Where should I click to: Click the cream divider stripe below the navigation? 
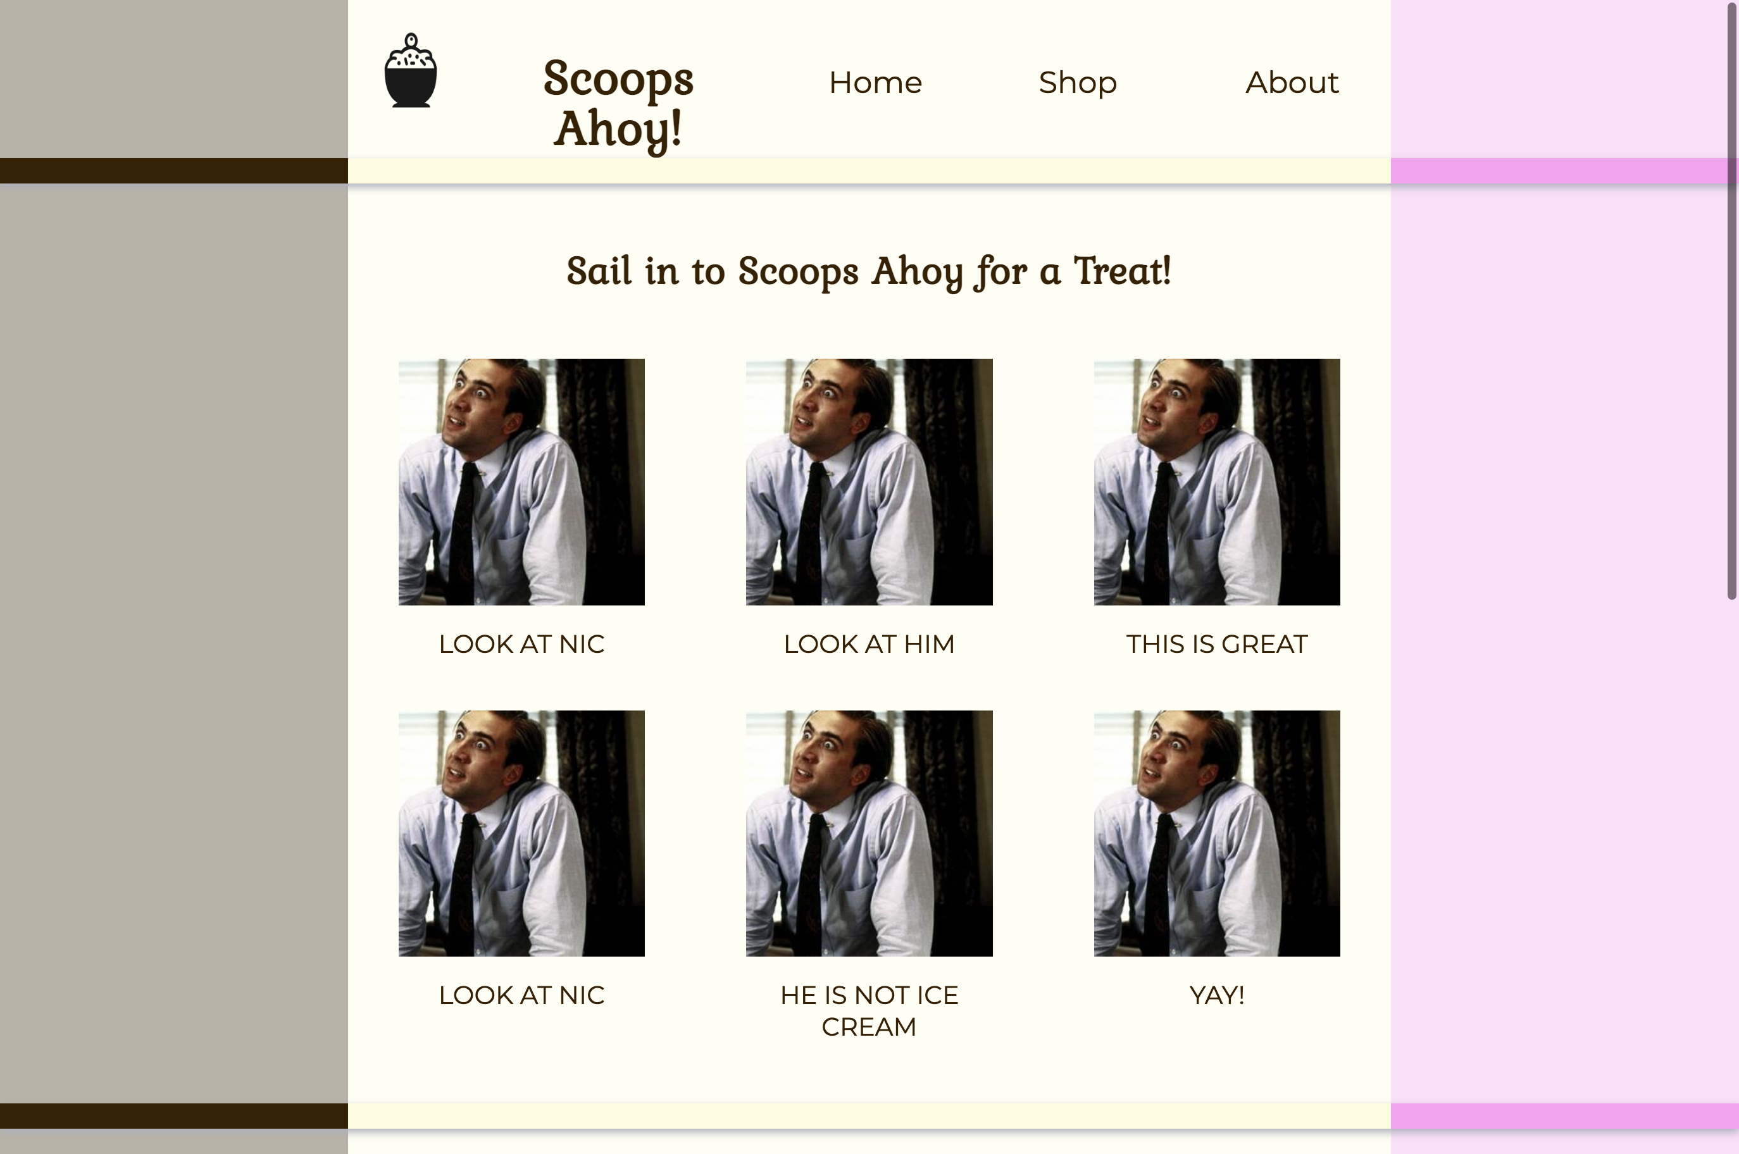868,171
